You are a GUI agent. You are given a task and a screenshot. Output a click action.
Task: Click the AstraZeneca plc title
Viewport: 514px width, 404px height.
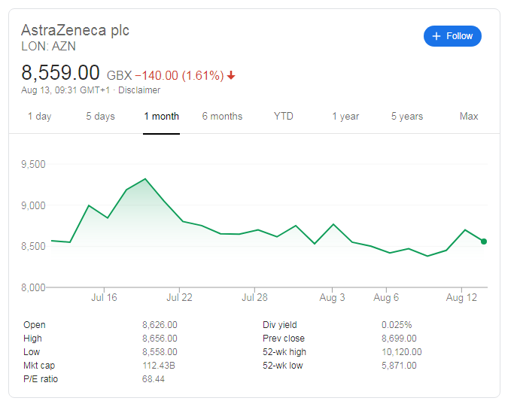point(75,30)
